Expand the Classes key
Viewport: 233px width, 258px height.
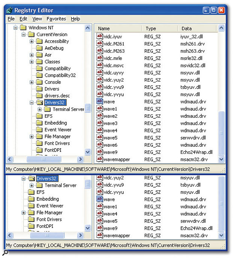(x=32, y=62)
